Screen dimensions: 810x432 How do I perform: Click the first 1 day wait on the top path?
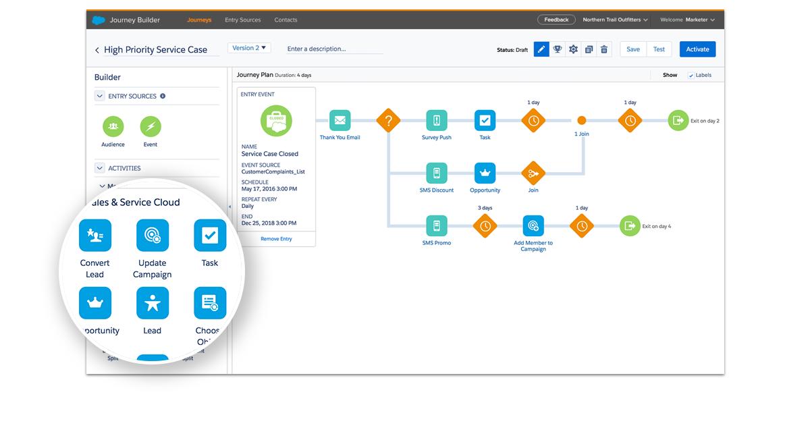533,121
